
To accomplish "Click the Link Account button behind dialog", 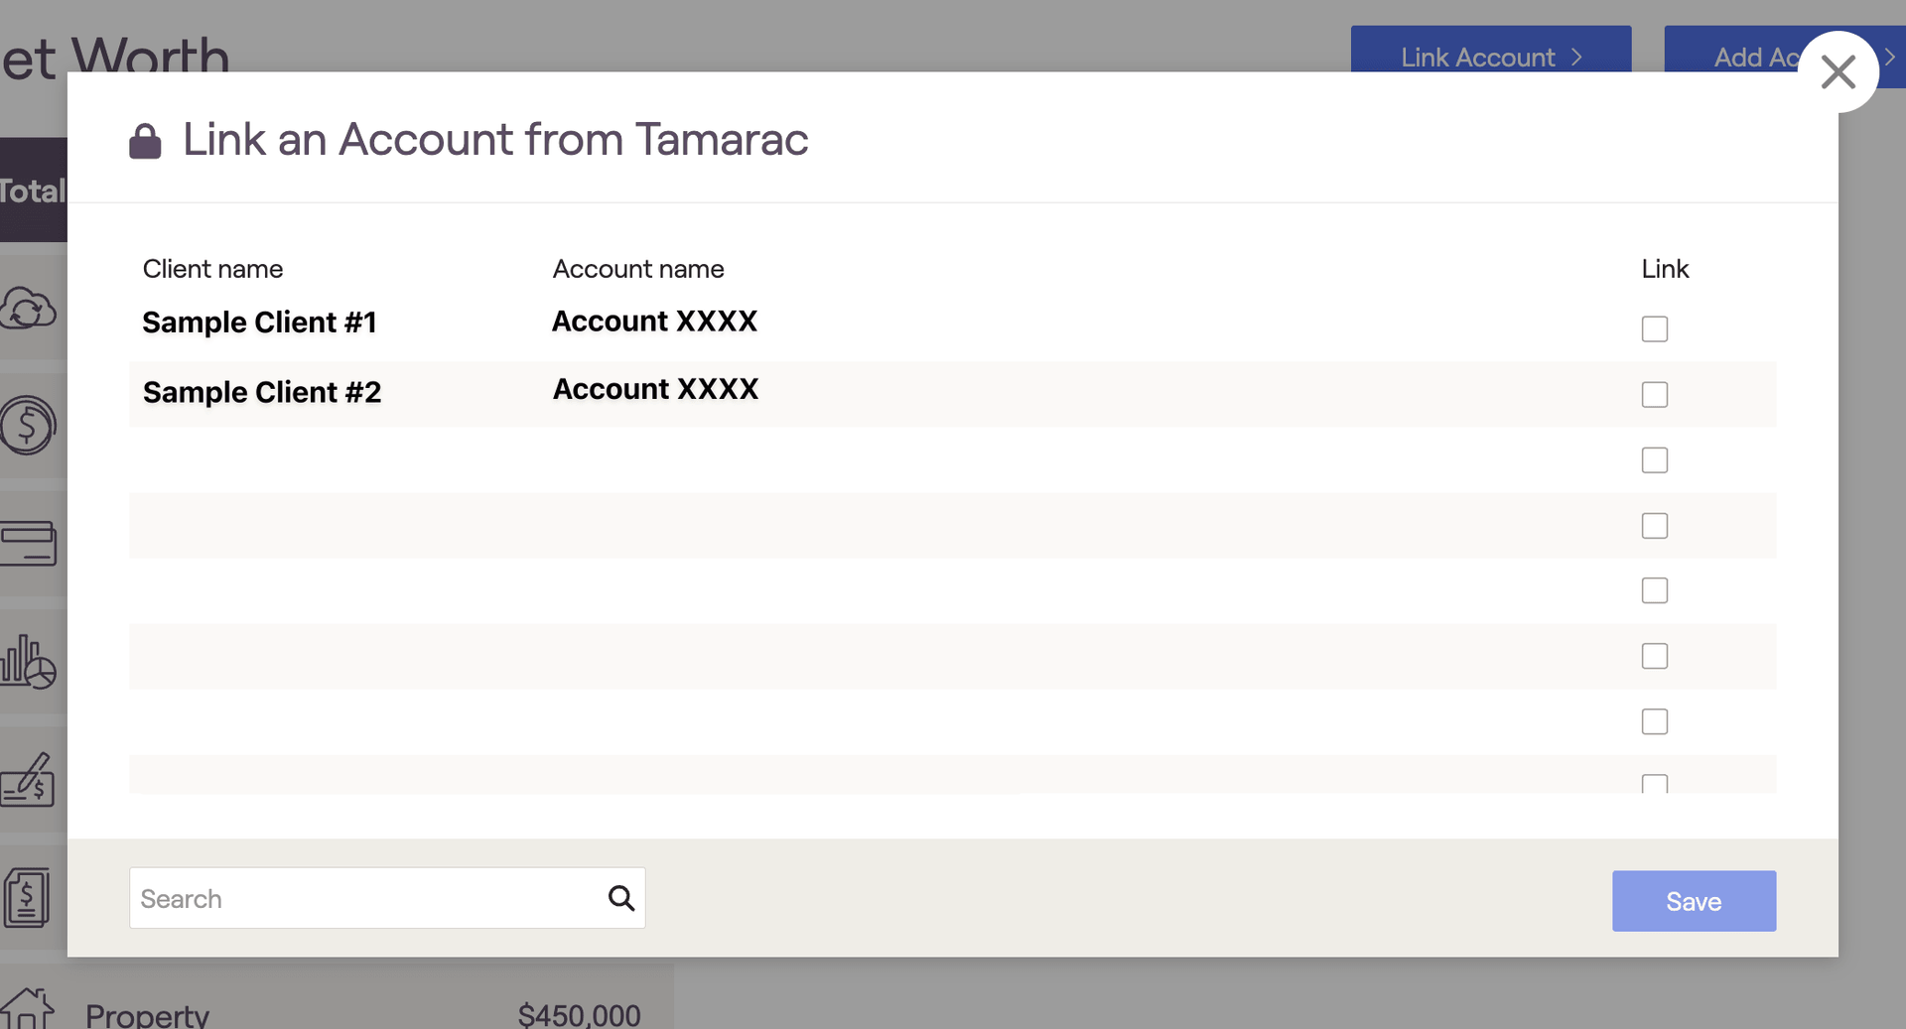I will [x=1490, y=50].
